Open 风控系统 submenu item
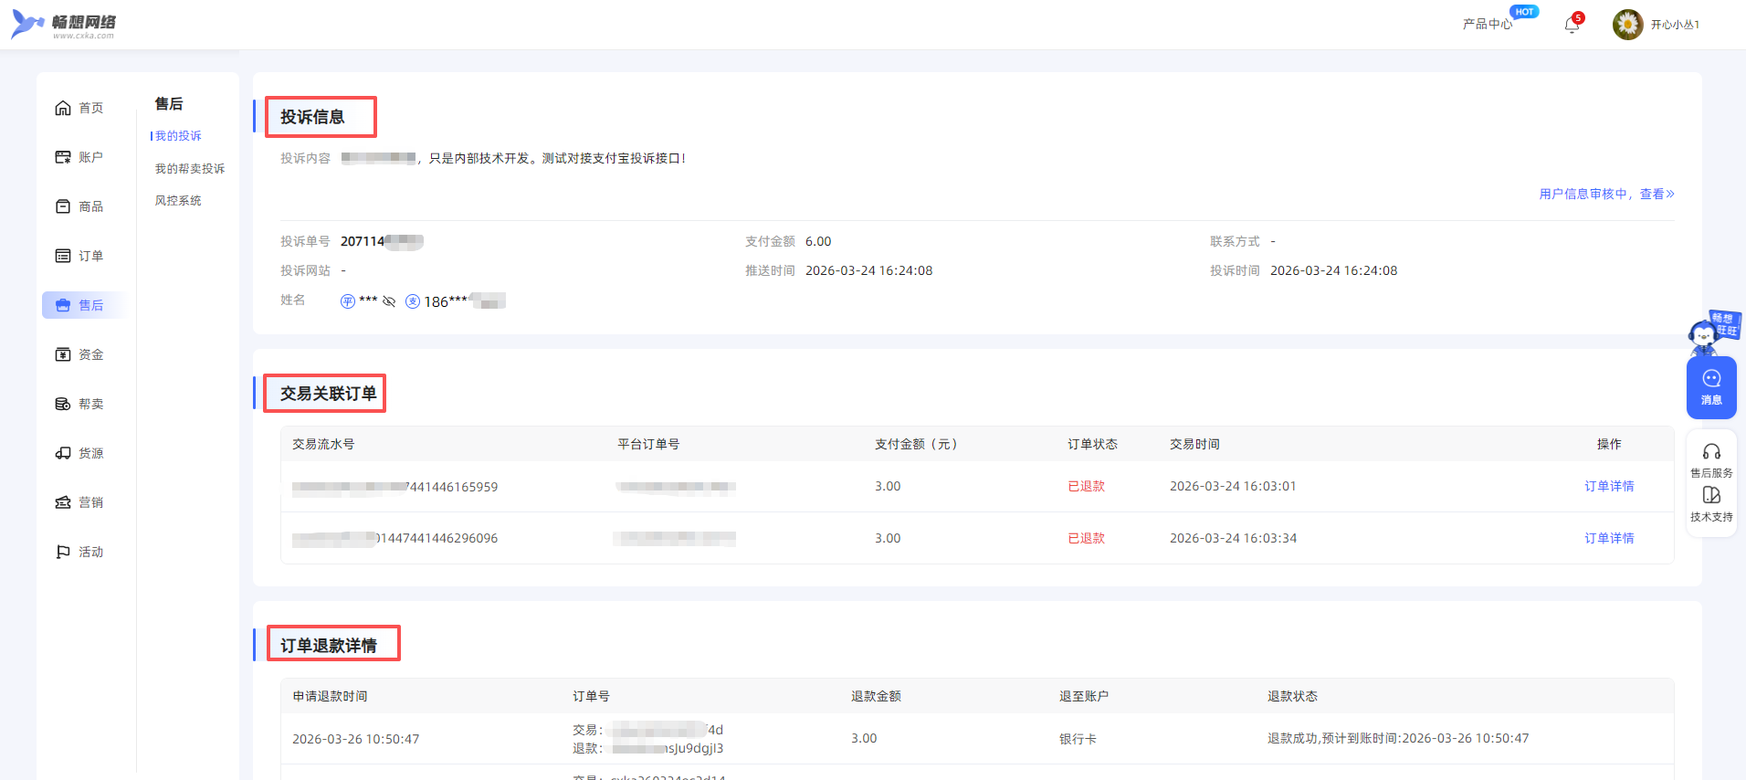The height and width of the screenshot is (780, 1746). [x=178, y=201]
